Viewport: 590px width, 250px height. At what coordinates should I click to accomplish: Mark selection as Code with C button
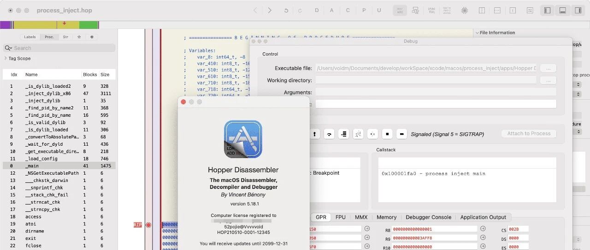[x=348, y=10]
